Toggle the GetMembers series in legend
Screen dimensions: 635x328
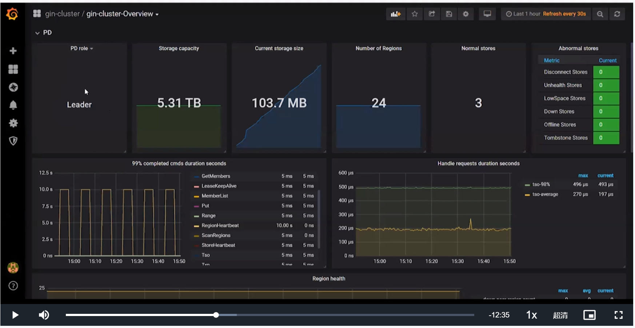click(216, 176)
